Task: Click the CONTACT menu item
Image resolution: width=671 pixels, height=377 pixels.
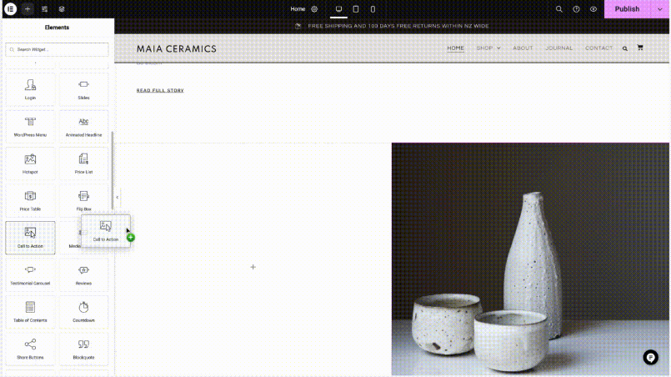Action: (598, 48)
